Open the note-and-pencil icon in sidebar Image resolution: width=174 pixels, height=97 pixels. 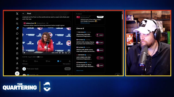coord(17,58)
